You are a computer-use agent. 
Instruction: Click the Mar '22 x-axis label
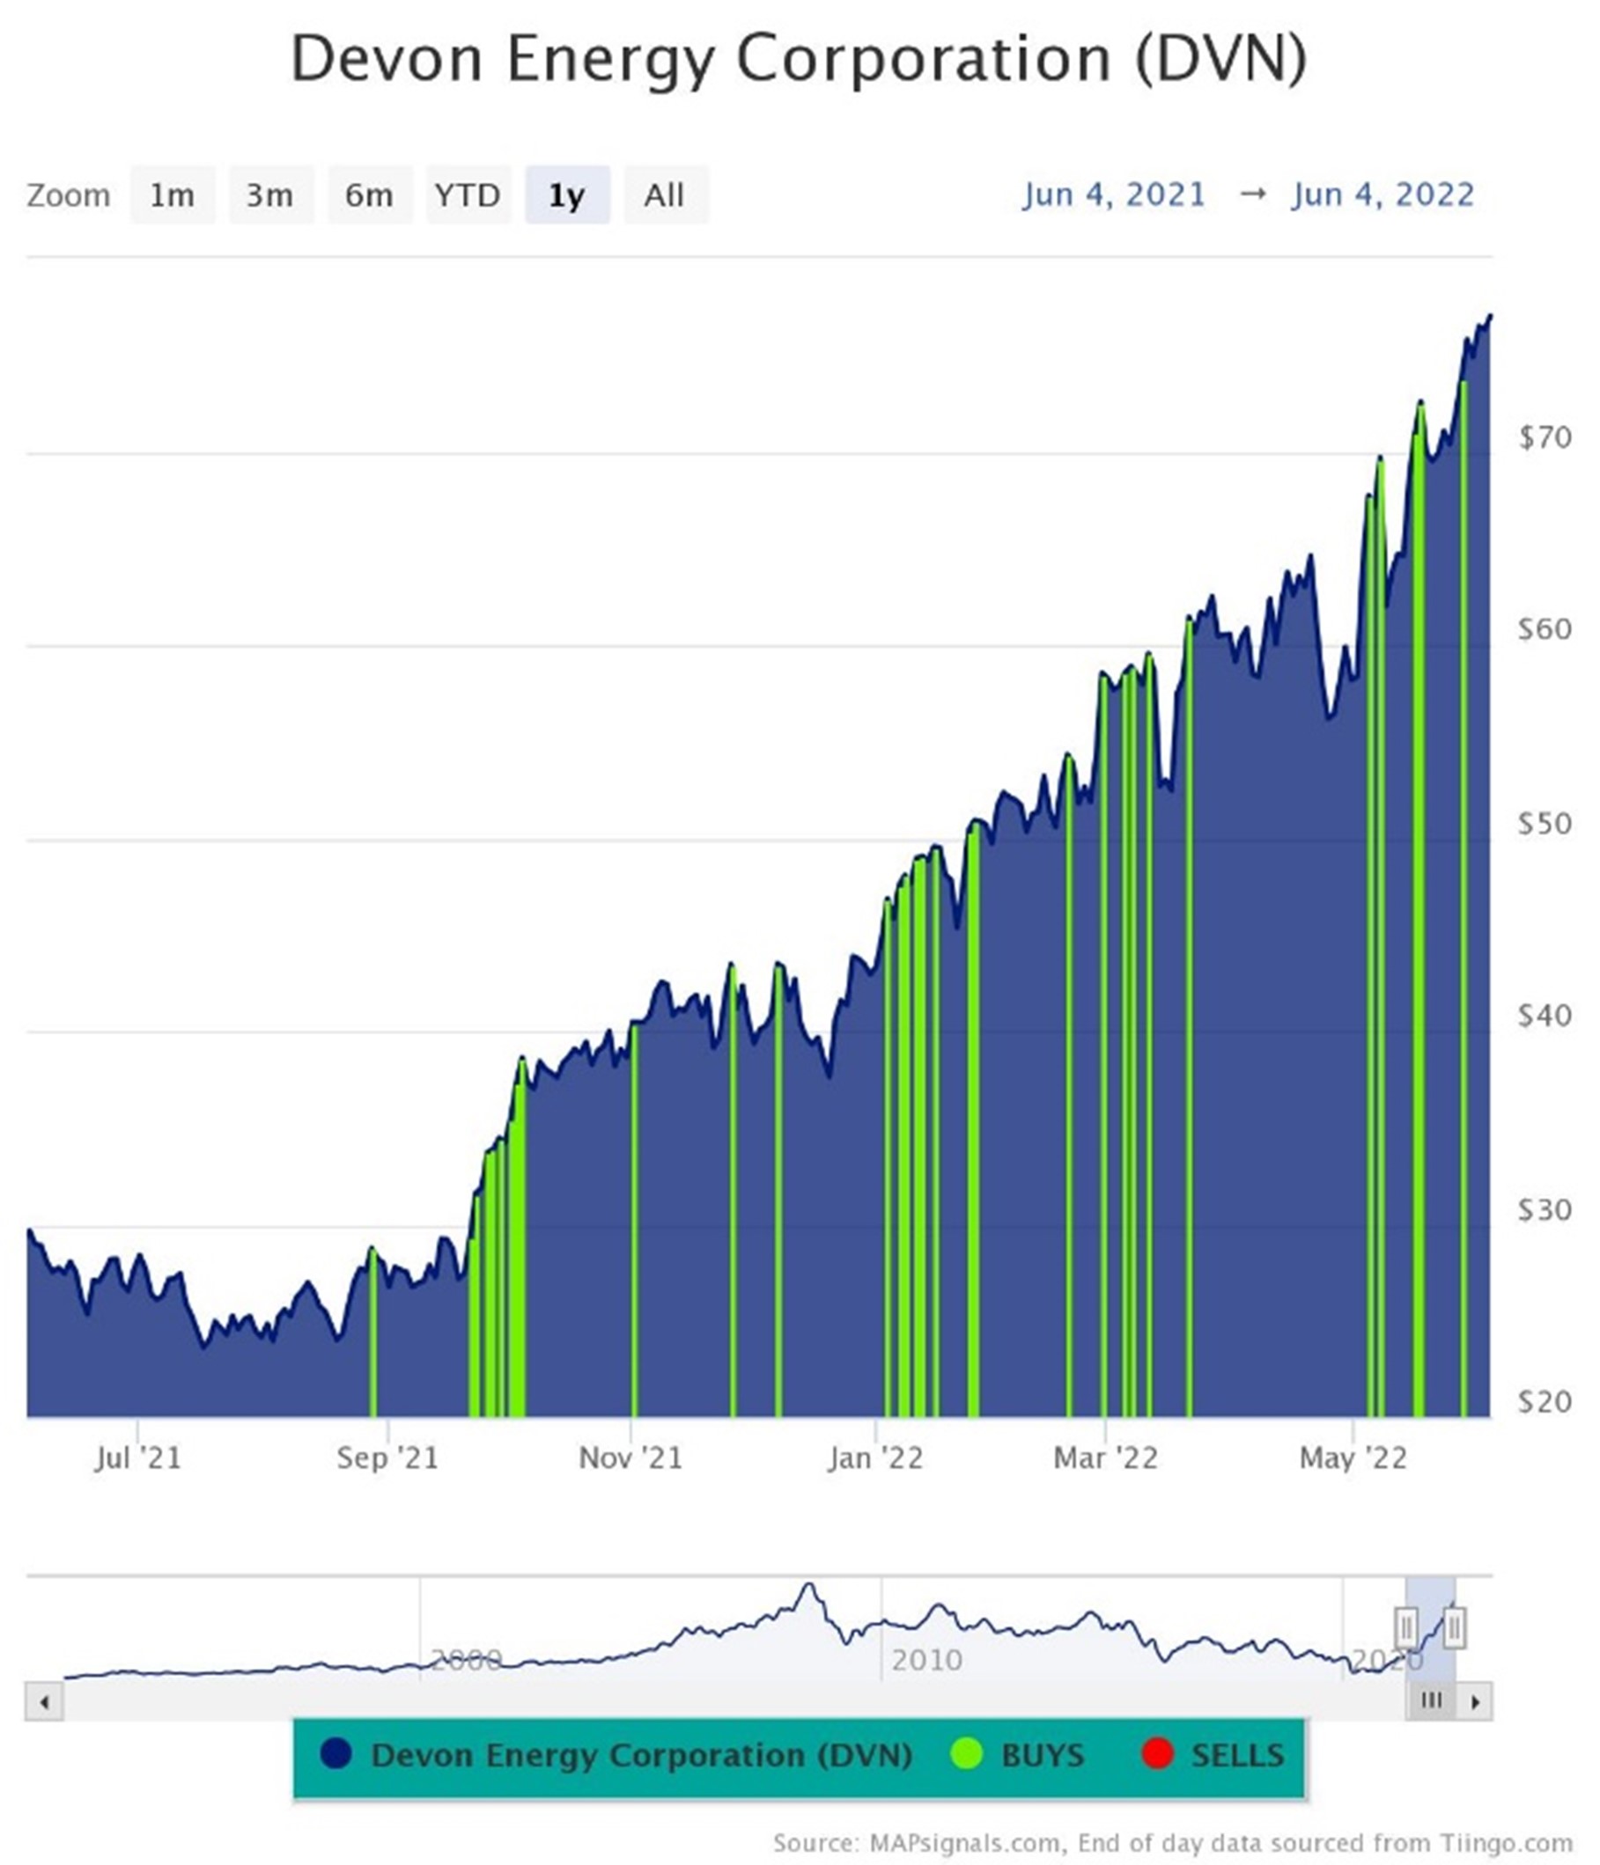click(1105, 1458)
